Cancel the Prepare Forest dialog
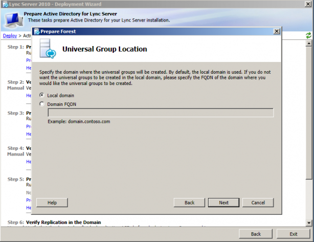 pyautogui.click(x=258, y=203)
